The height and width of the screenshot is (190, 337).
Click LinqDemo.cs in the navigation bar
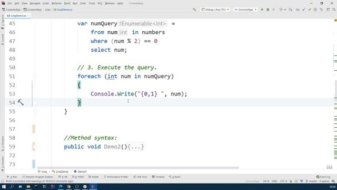click(x=63, y=9)
